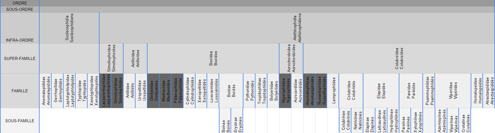Select the Acrochordidae family cell
The width and height of the screenshot is (495, 133).
tap(297, 91)
